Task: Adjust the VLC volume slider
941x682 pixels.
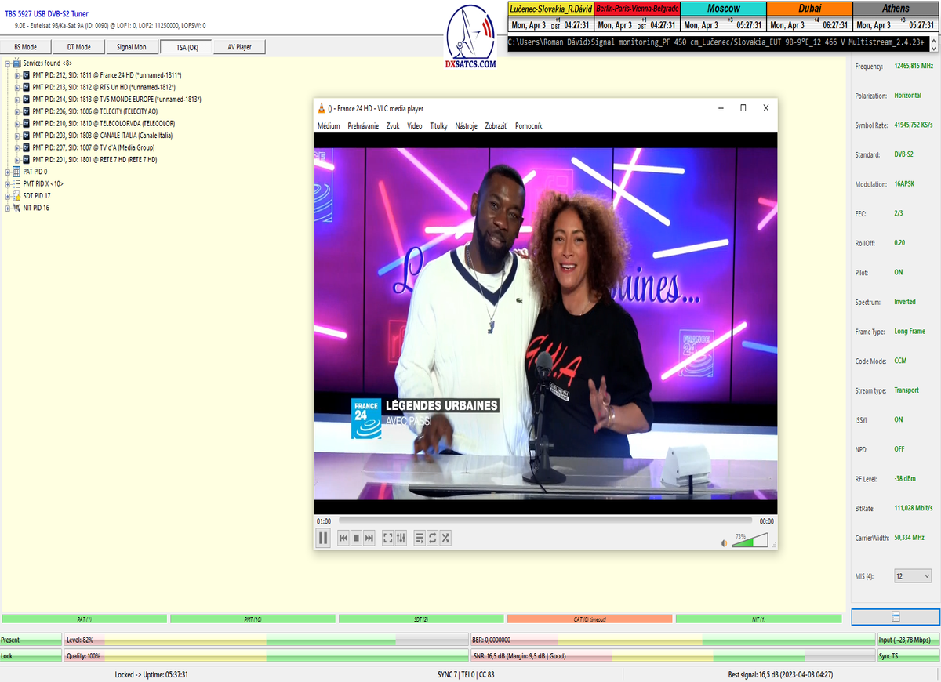Action: [750, 541]
